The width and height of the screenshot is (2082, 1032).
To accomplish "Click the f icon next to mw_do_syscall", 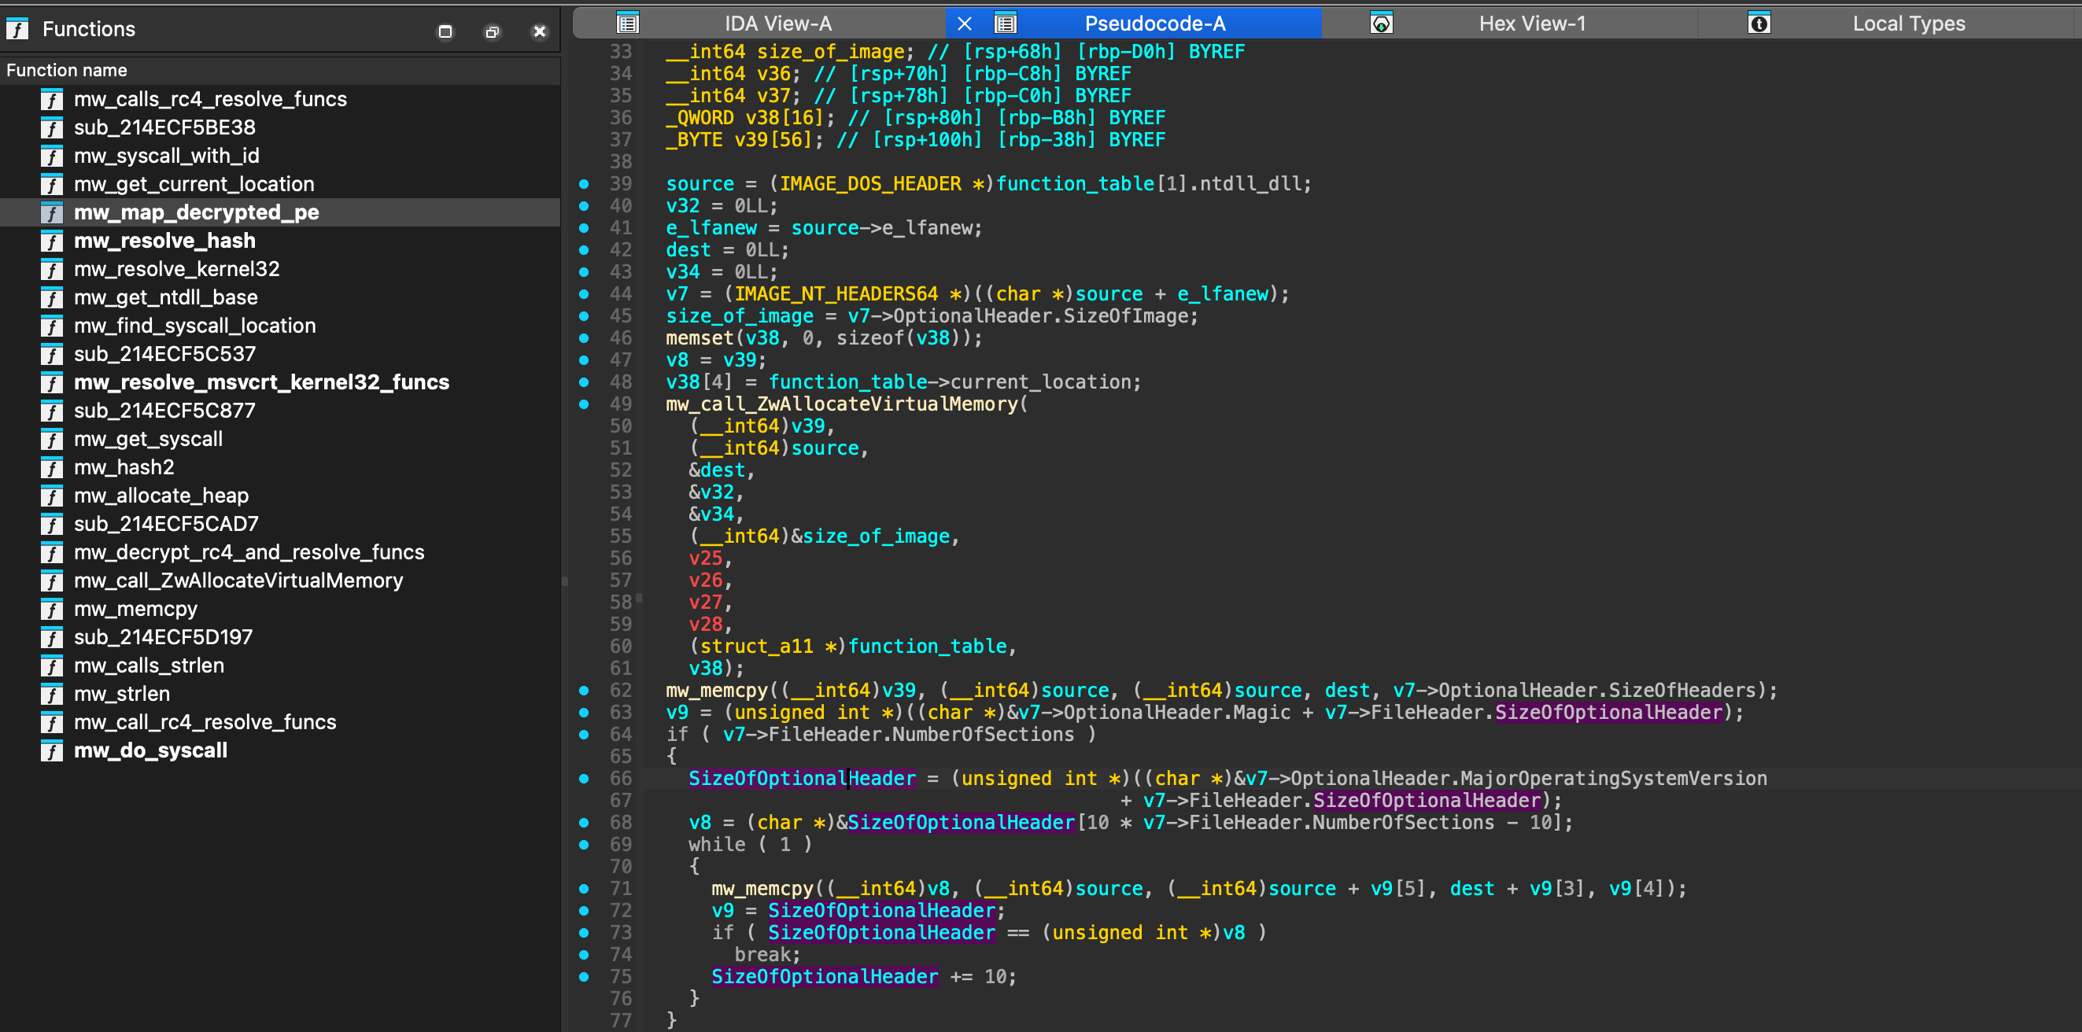I will (x=51, y=750).
